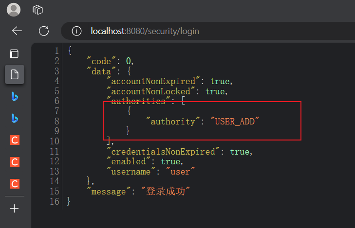Click the "登录成功" message text

(x=168, y=192)
